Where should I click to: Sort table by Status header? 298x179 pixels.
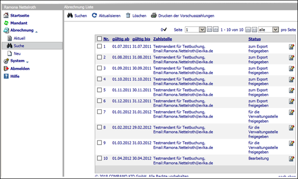tap(254, 39)
